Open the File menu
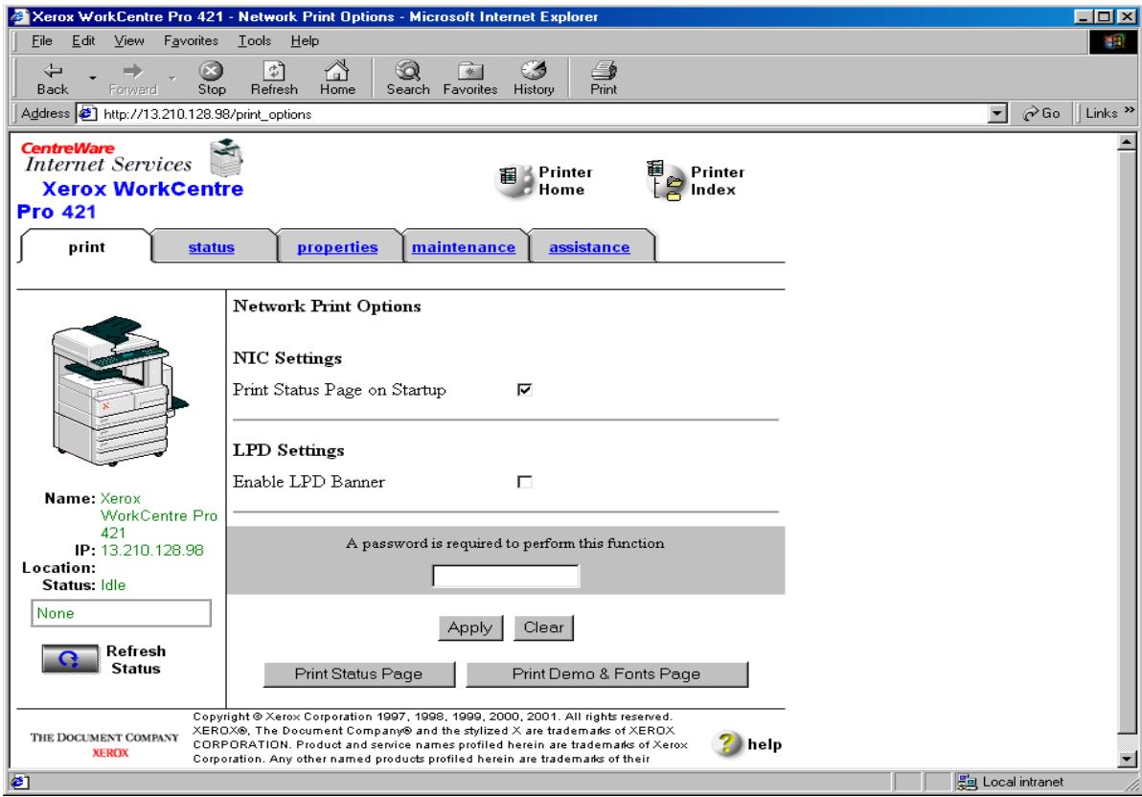The width and height of the screenshot is (1142, 797). click(41, 41)
